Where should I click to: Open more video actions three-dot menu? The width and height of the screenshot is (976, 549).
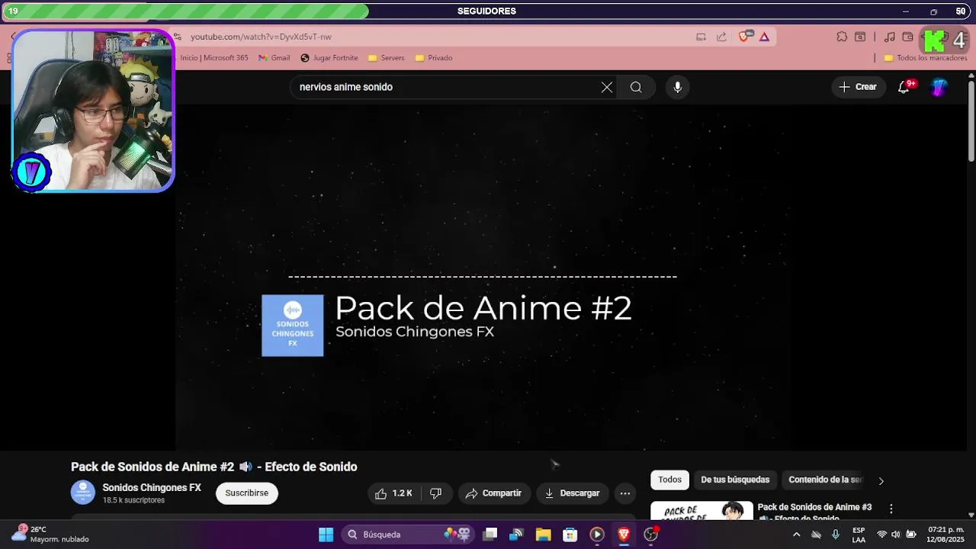(625, 493)
